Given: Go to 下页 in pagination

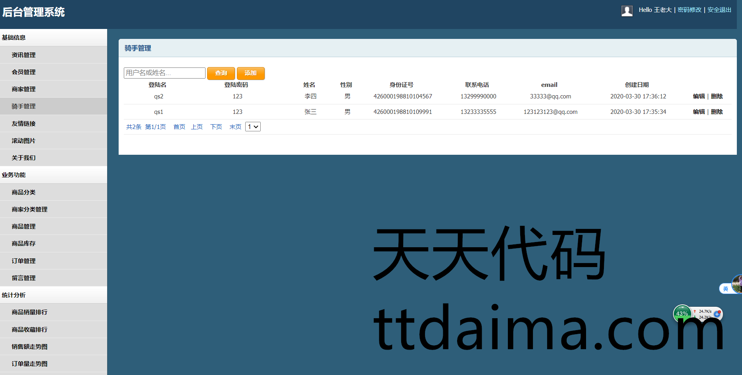Looking at the screenshot, I should point(216,127).
